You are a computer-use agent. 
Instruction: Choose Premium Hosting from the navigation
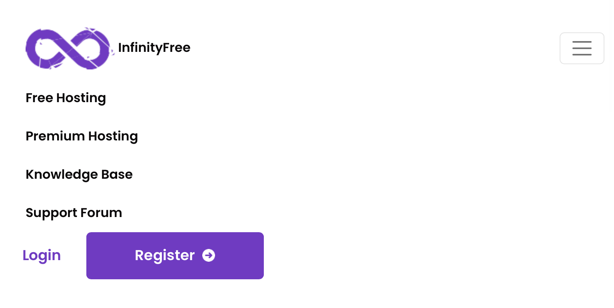82,136
